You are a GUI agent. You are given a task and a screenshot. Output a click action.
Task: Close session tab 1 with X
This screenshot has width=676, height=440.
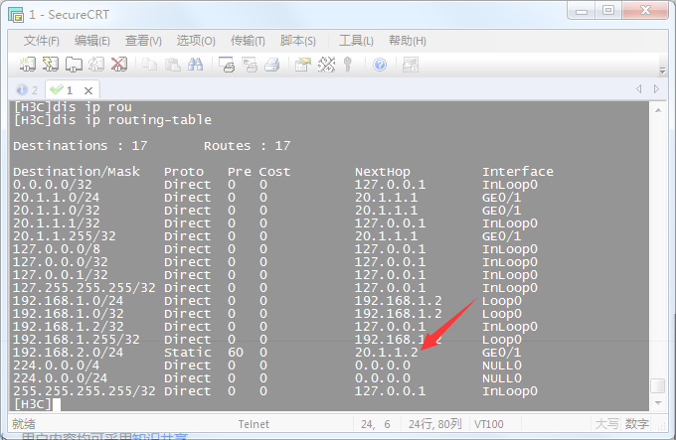pos(88,90)
